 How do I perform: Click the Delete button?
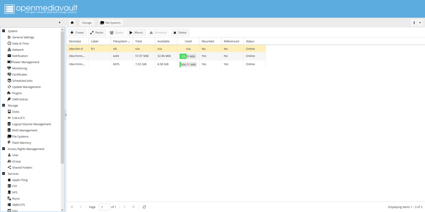pos(180,32)
